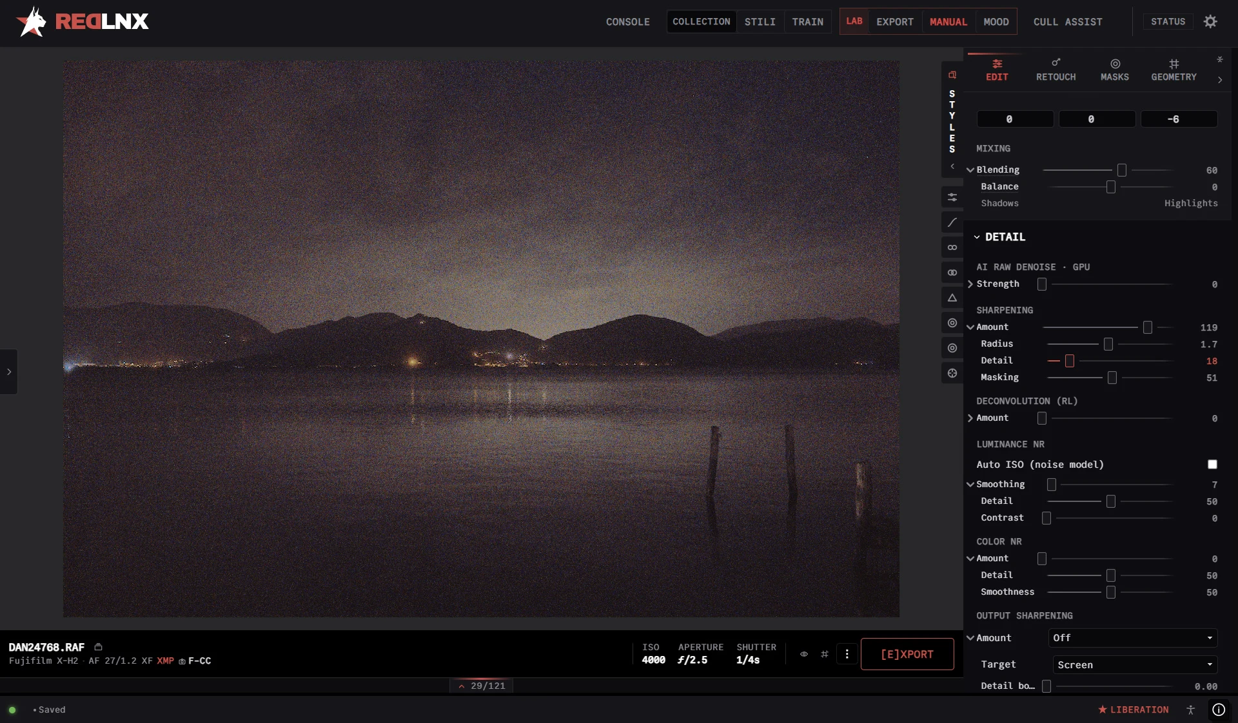The image size is (1238, 723).
Task: Click the LIBERATION link
Action: point(1133,709)
